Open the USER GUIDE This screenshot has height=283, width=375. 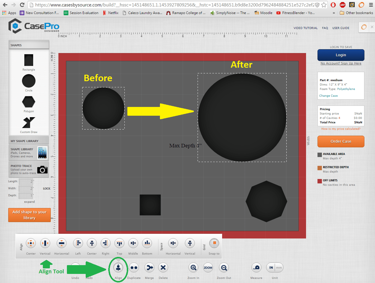pos(340,28)
